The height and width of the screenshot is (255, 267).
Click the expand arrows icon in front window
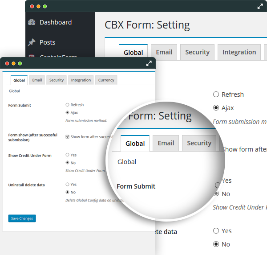[x=149, y=63]
